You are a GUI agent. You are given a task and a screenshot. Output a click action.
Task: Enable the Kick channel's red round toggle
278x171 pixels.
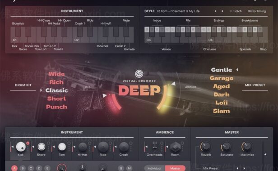[28, 143]
